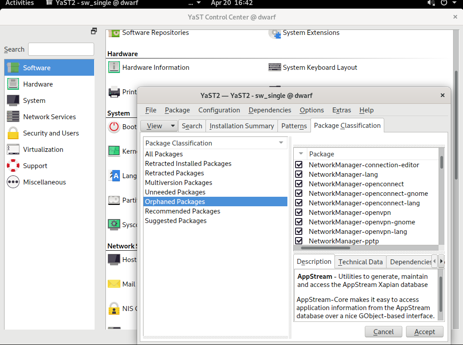
Task: Select Security and Users category
Action: tap(49, 133)
